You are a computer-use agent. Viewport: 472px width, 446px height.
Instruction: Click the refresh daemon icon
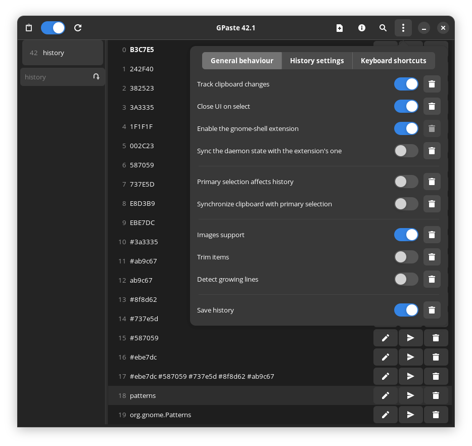(78, 28)
